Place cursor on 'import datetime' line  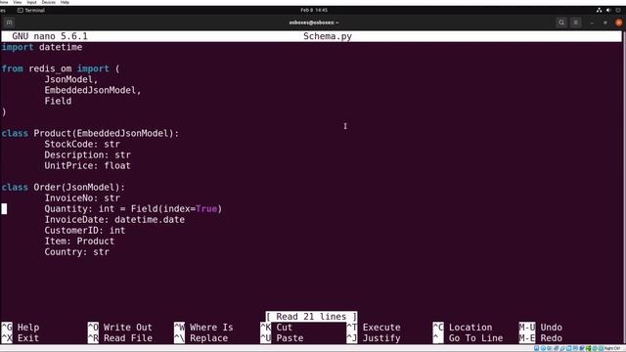(x=42, y=47)
